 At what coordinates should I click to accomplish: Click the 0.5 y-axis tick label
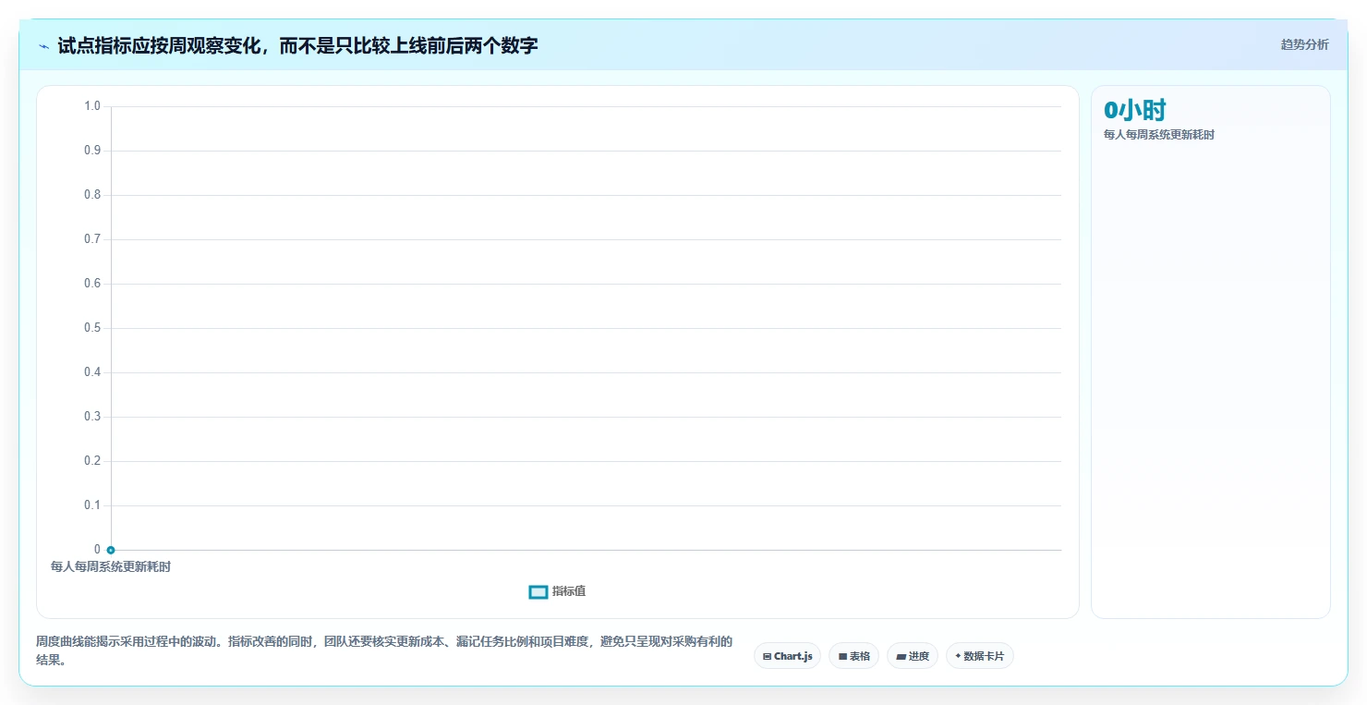(92, 328)
